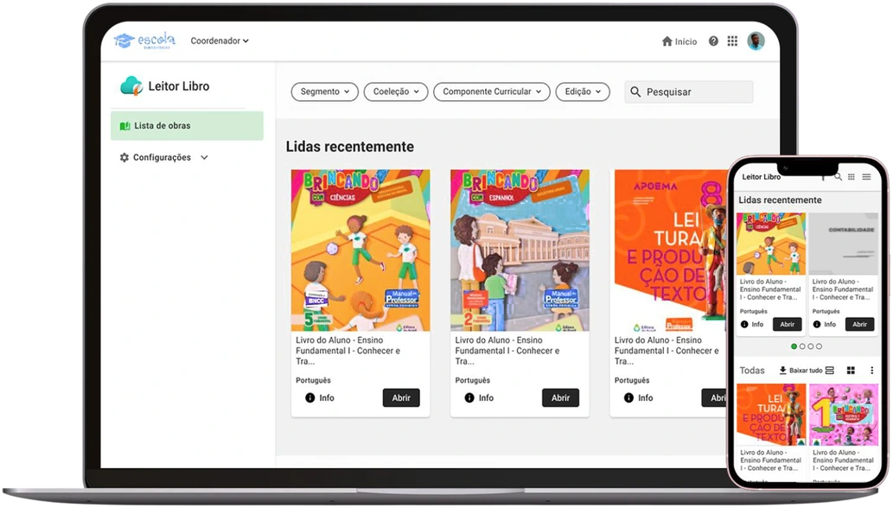Open Brincando com Espanhol book cover
893x508 pixels.
520,251
